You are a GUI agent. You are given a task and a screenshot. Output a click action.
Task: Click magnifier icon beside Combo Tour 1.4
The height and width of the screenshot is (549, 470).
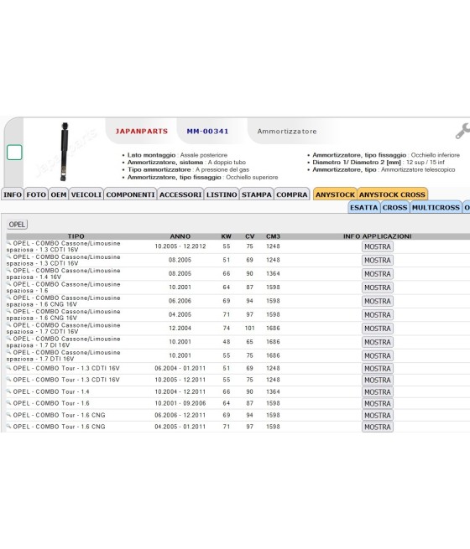9,391
